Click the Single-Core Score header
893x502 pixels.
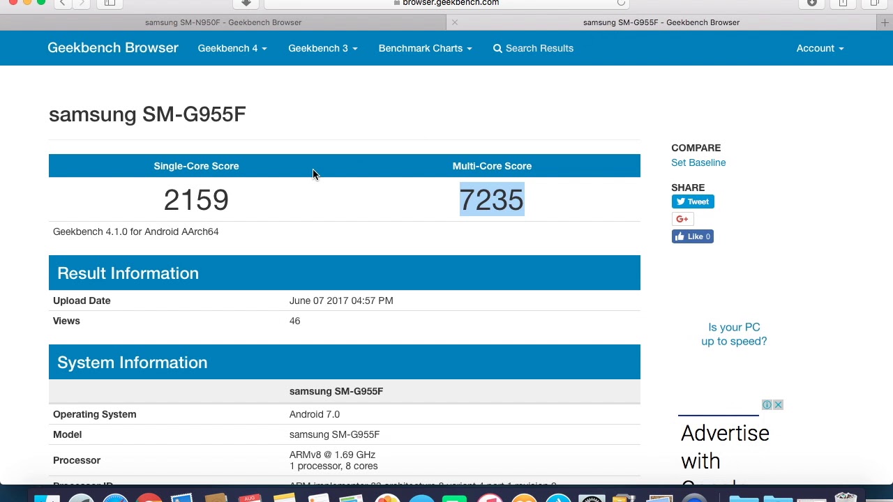[x=196, y=166]
